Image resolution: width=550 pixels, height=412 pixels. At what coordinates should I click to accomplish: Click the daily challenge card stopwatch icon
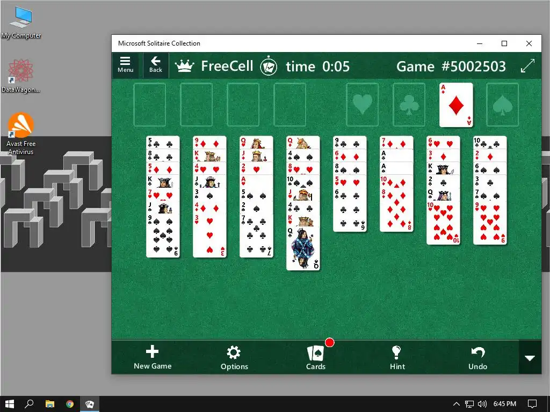click(x=269, y=66)
